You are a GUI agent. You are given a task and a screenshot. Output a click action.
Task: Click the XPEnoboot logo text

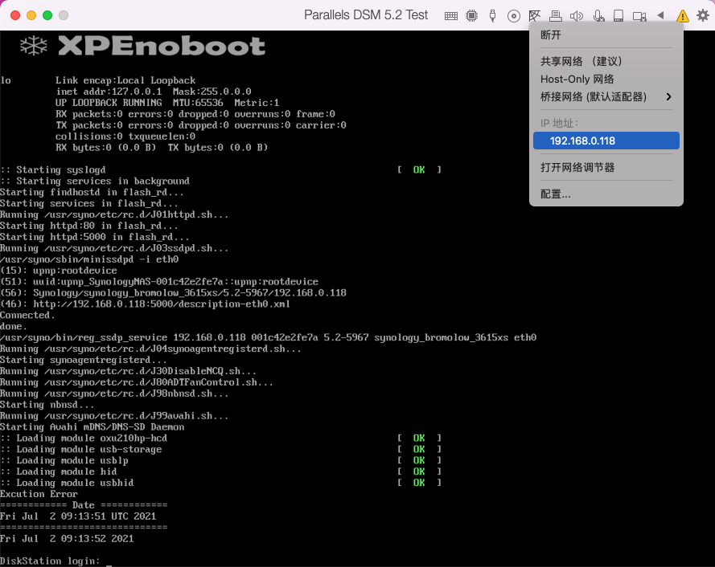click(x=162, y=46)
